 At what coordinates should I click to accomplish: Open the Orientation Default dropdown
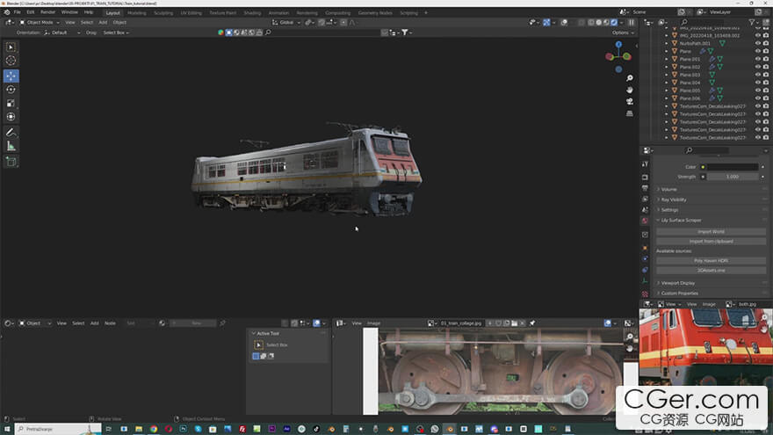[62, 33]
